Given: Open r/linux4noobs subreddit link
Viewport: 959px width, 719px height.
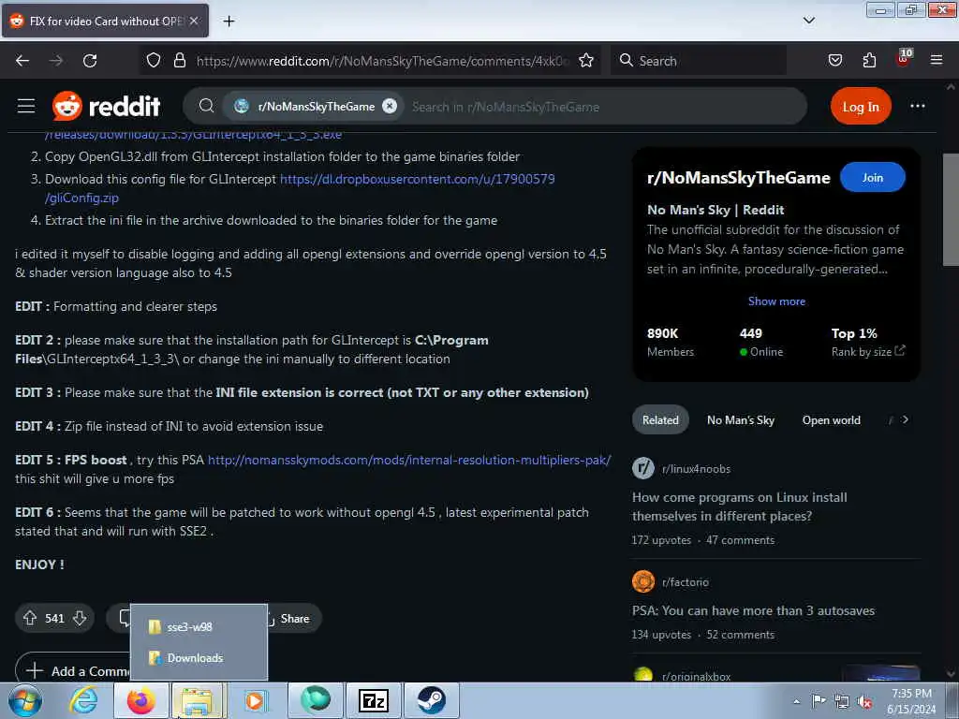Looking at the screenshot, I should (x=696, y=469).
